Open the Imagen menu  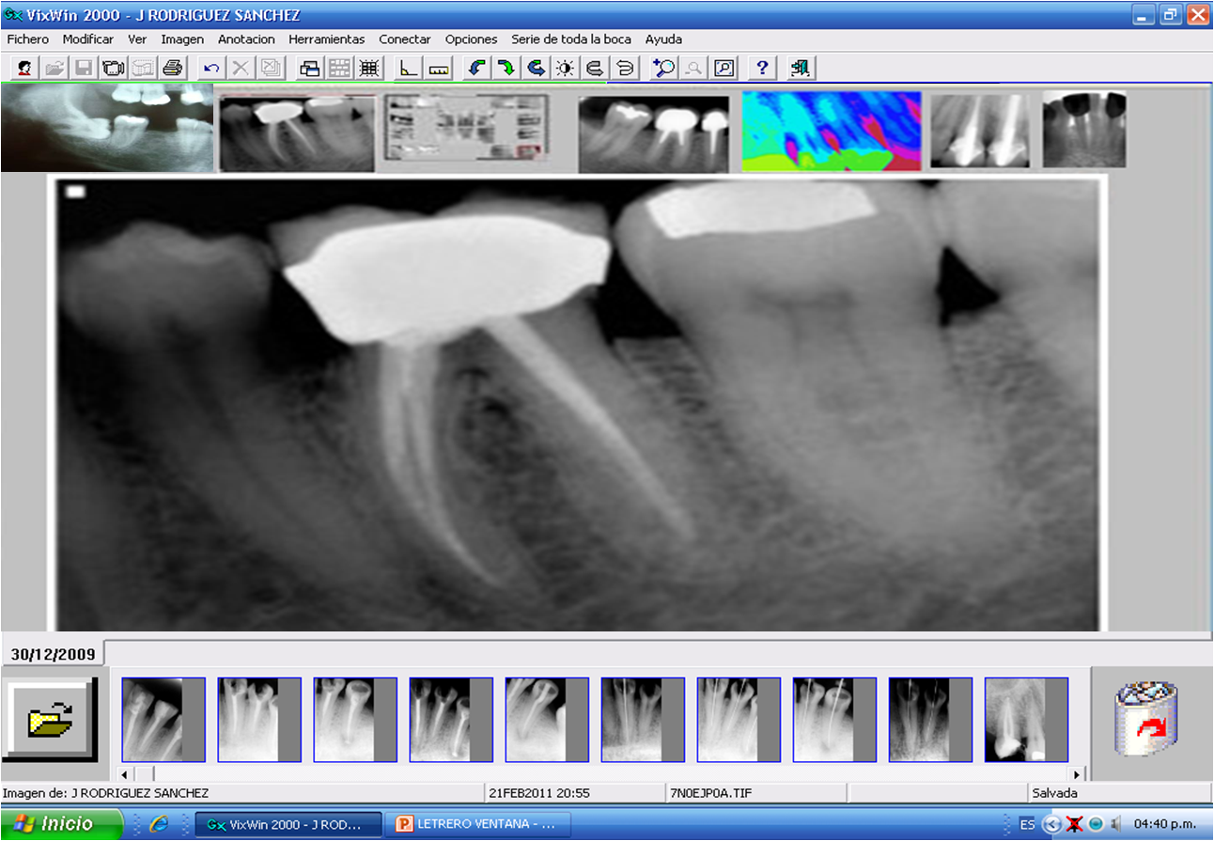182,39
